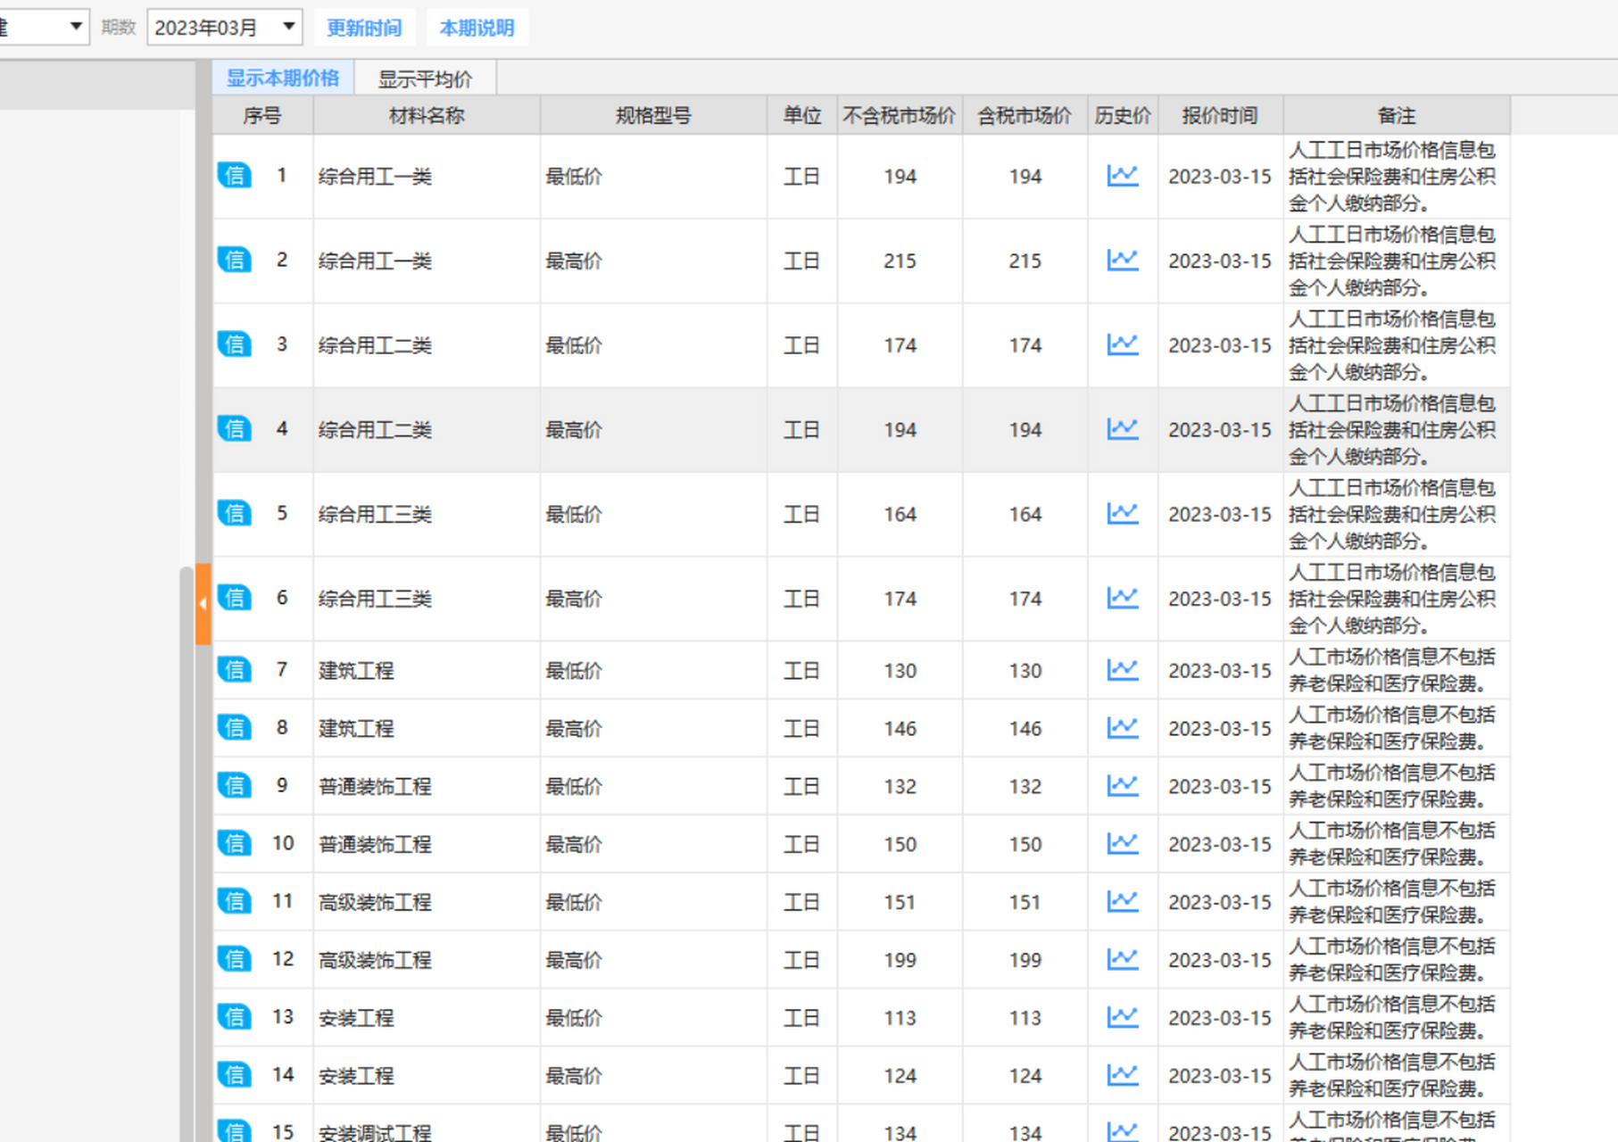Viewport: 1618px width, 1142px height.
Task: View history price chart for row 12
Action: [1123, 959]
